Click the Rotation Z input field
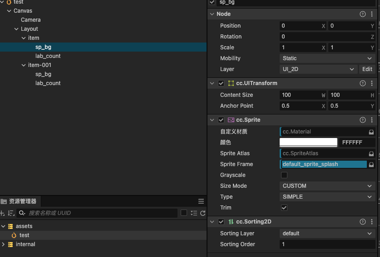The height and width of the screenshot is (257, 380). click(327, 37)
